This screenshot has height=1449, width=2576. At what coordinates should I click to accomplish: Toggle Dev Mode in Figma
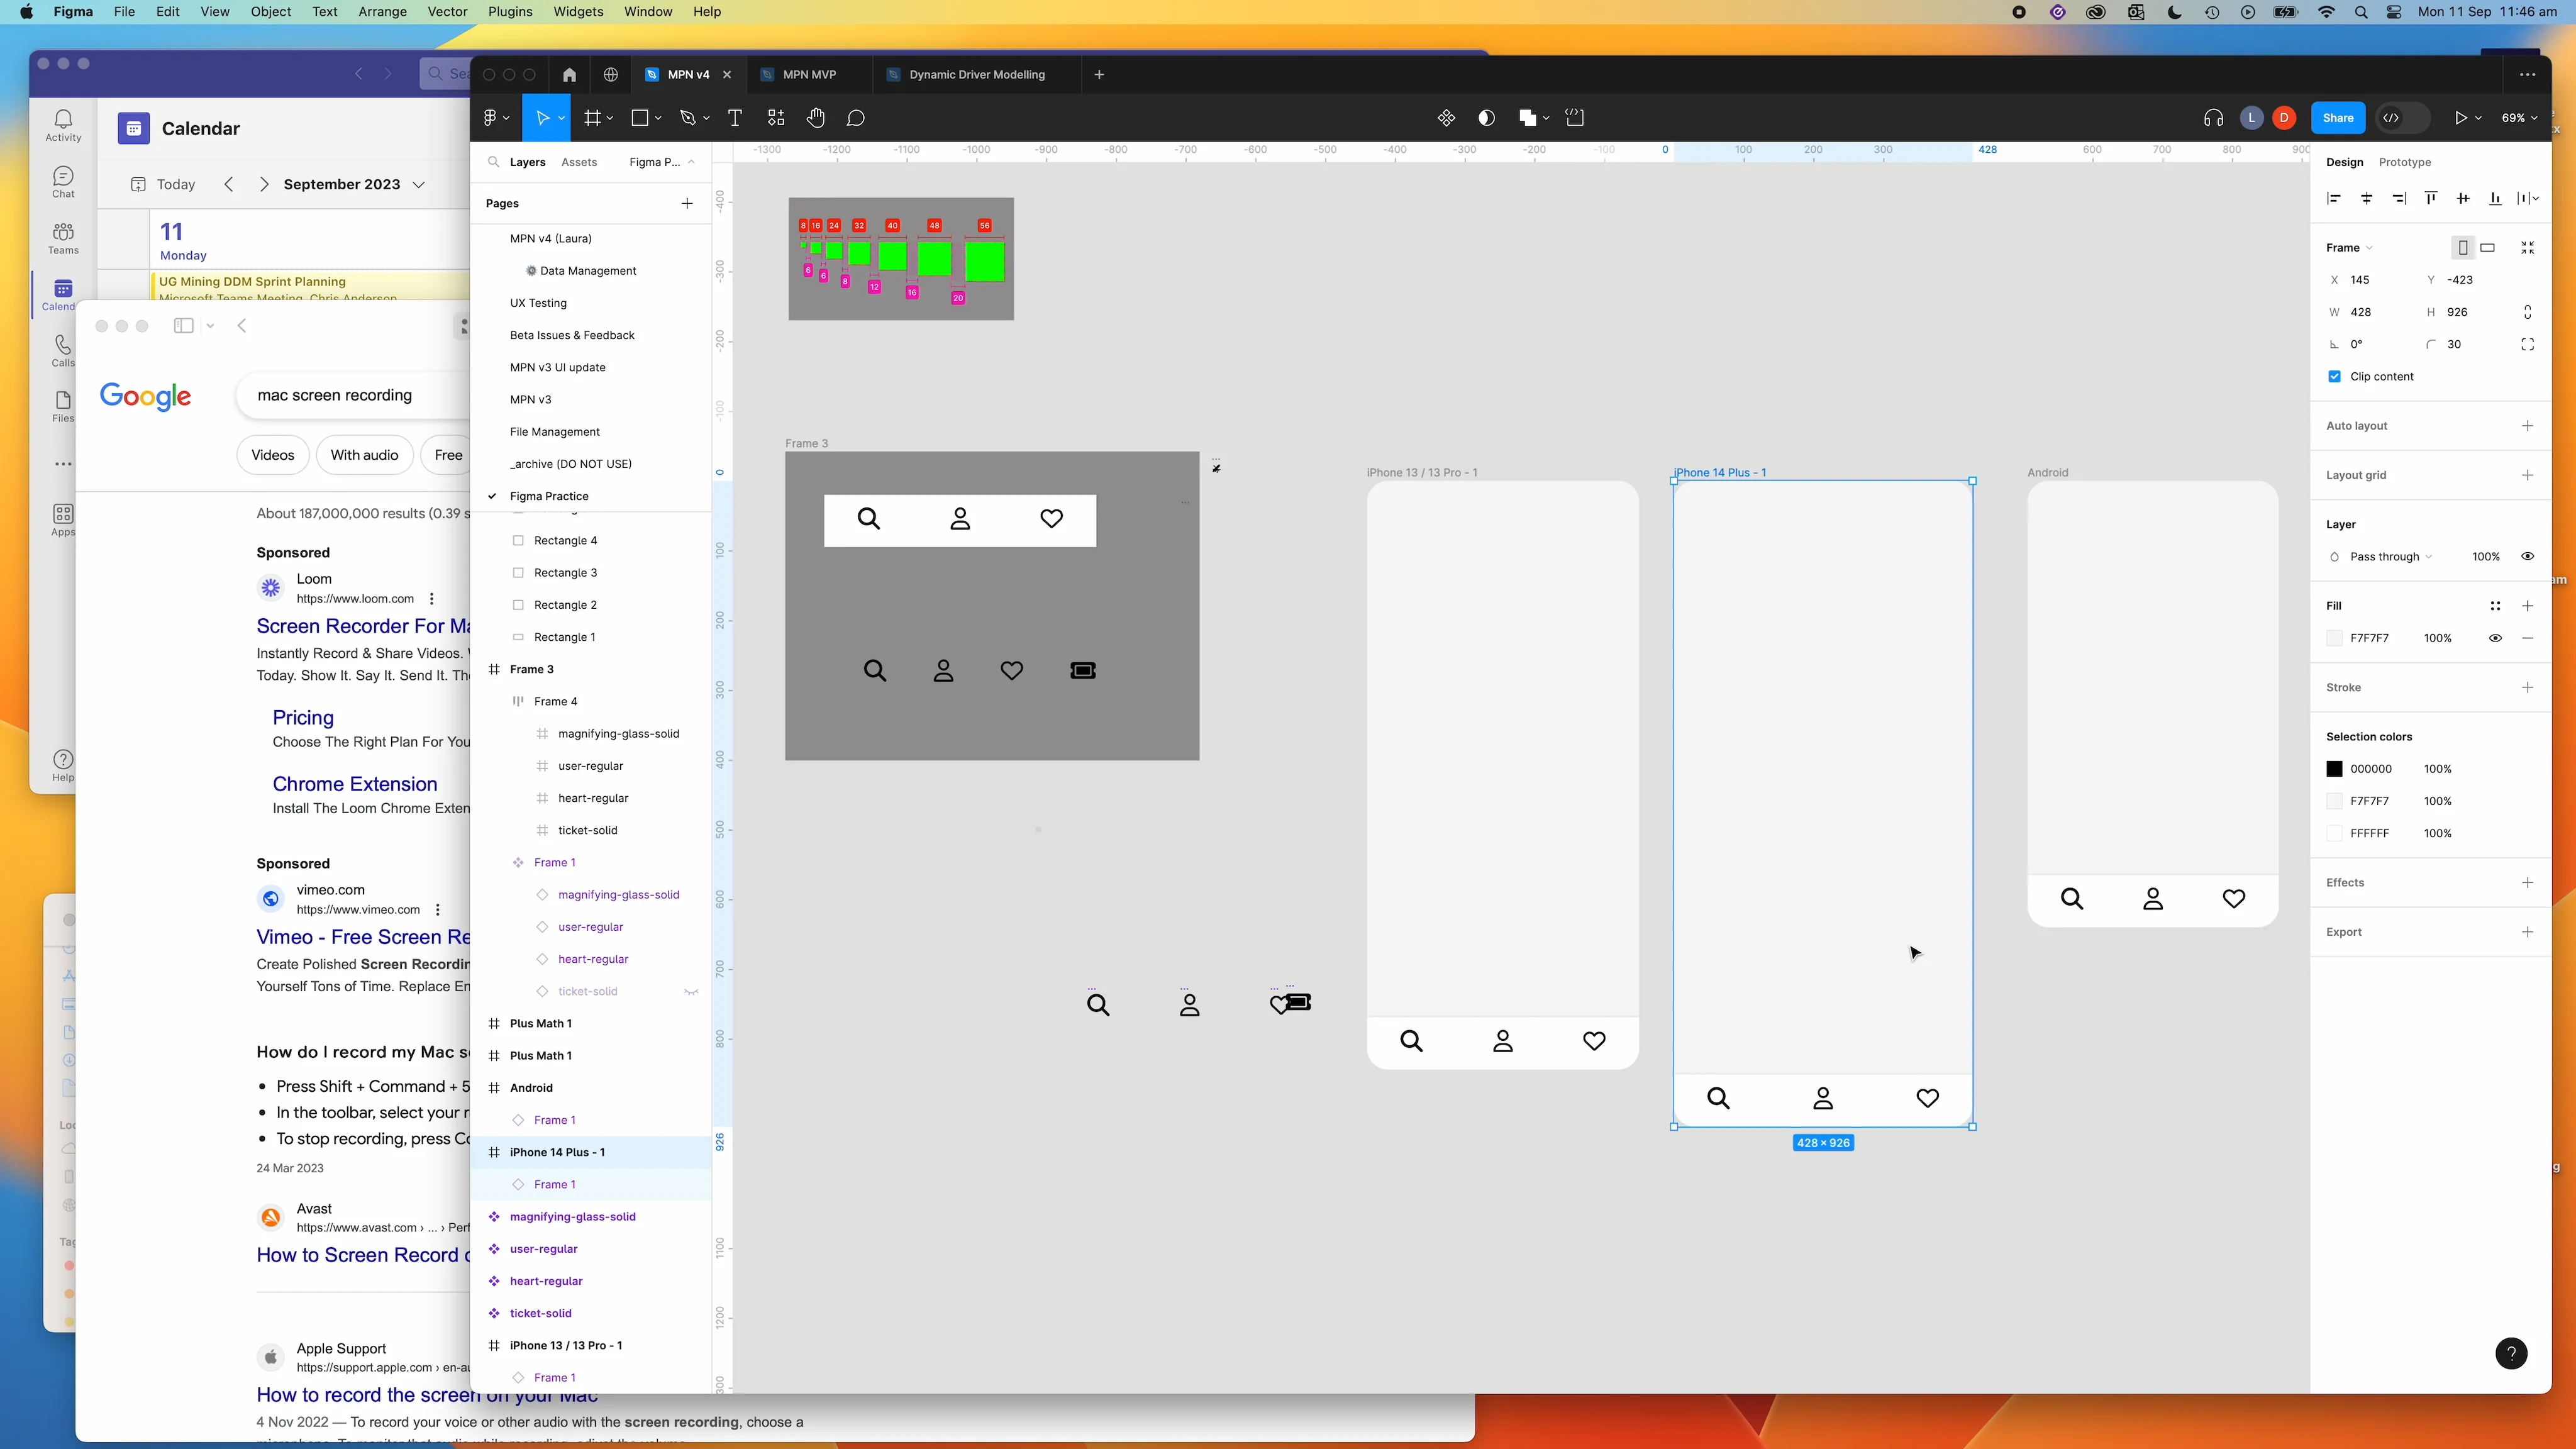(2402, 118)
